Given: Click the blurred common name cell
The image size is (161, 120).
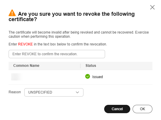Looking at the screenshot, I should (17, 77).
